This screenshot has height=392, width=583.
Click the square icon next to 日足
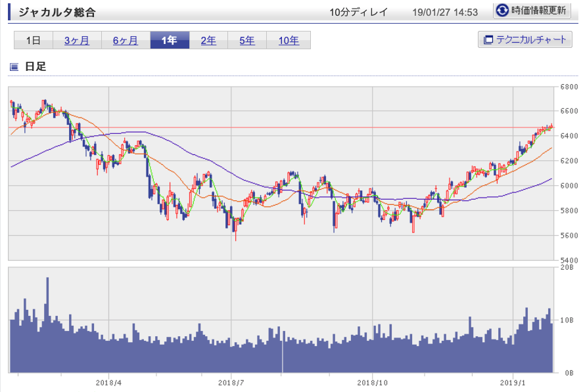14,66
